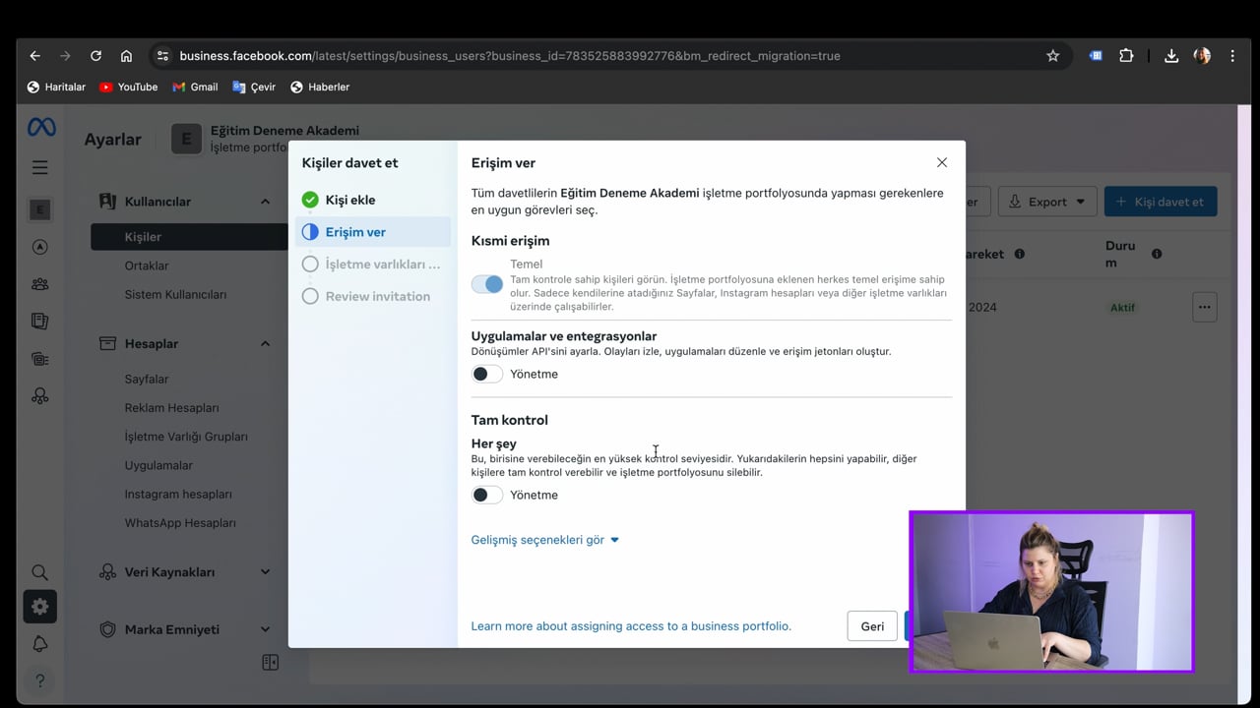The image size is (1260, 708).
Task: Open Settings gear icon in left sidebar
Action: pyautogui.click(x=40, y=607)
